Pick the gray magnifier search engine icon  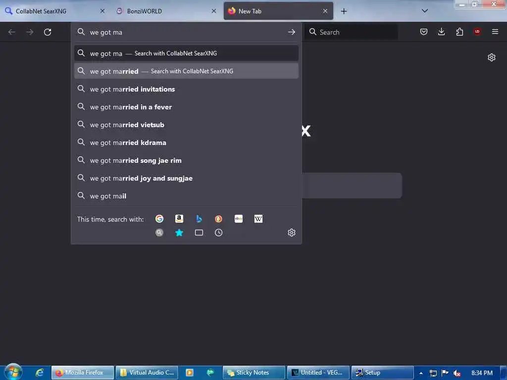159,233
